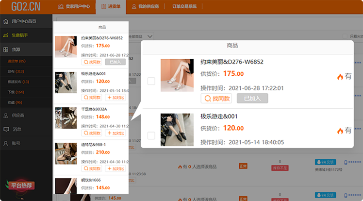Click the 供应商 person icon
This screenshot has width=363, height=201.
pos(5,116)
